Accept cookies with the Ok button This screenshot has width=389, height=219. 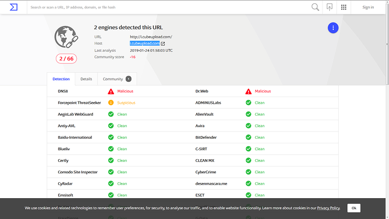(x=354, y=208)
